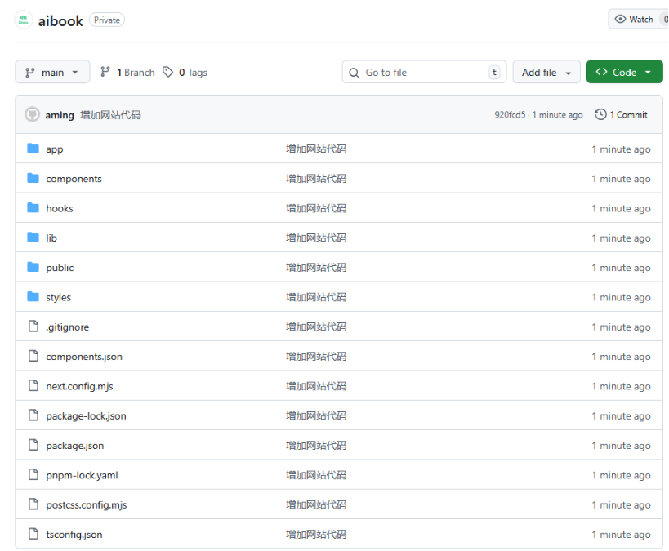Screen dimensions: 669x551
Task: Click the search magnifier icon
Action: click(355, 73)
